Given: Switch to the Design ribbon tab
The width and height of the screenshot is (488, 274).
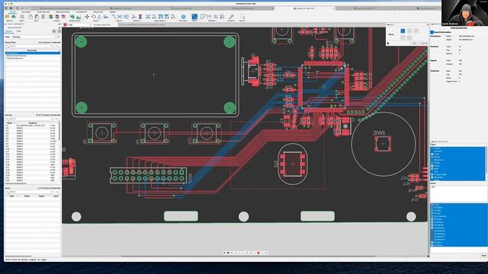Looking at the screenshot, I should pyautogui.click(x=13, y=12).
